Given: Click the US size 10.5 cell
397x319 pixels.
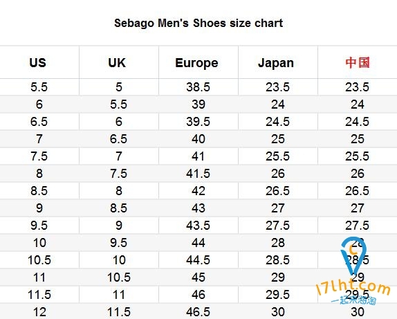Looking at the screenshot, I should click(x=39, y=260).
